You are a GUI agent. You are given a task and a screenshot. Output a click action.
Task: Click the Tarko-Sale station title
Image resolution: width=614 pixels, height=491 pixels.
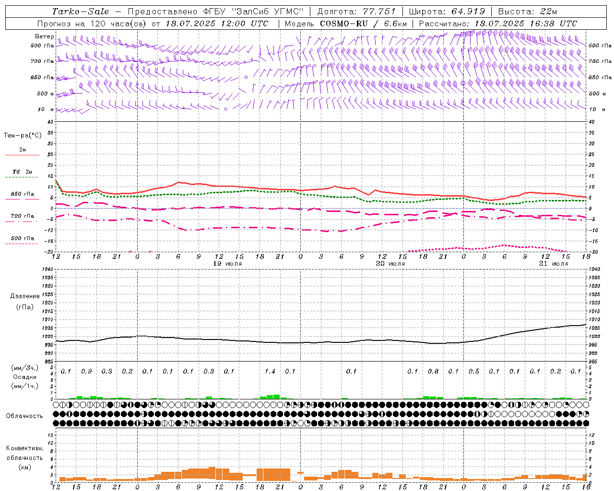[81, 12]
